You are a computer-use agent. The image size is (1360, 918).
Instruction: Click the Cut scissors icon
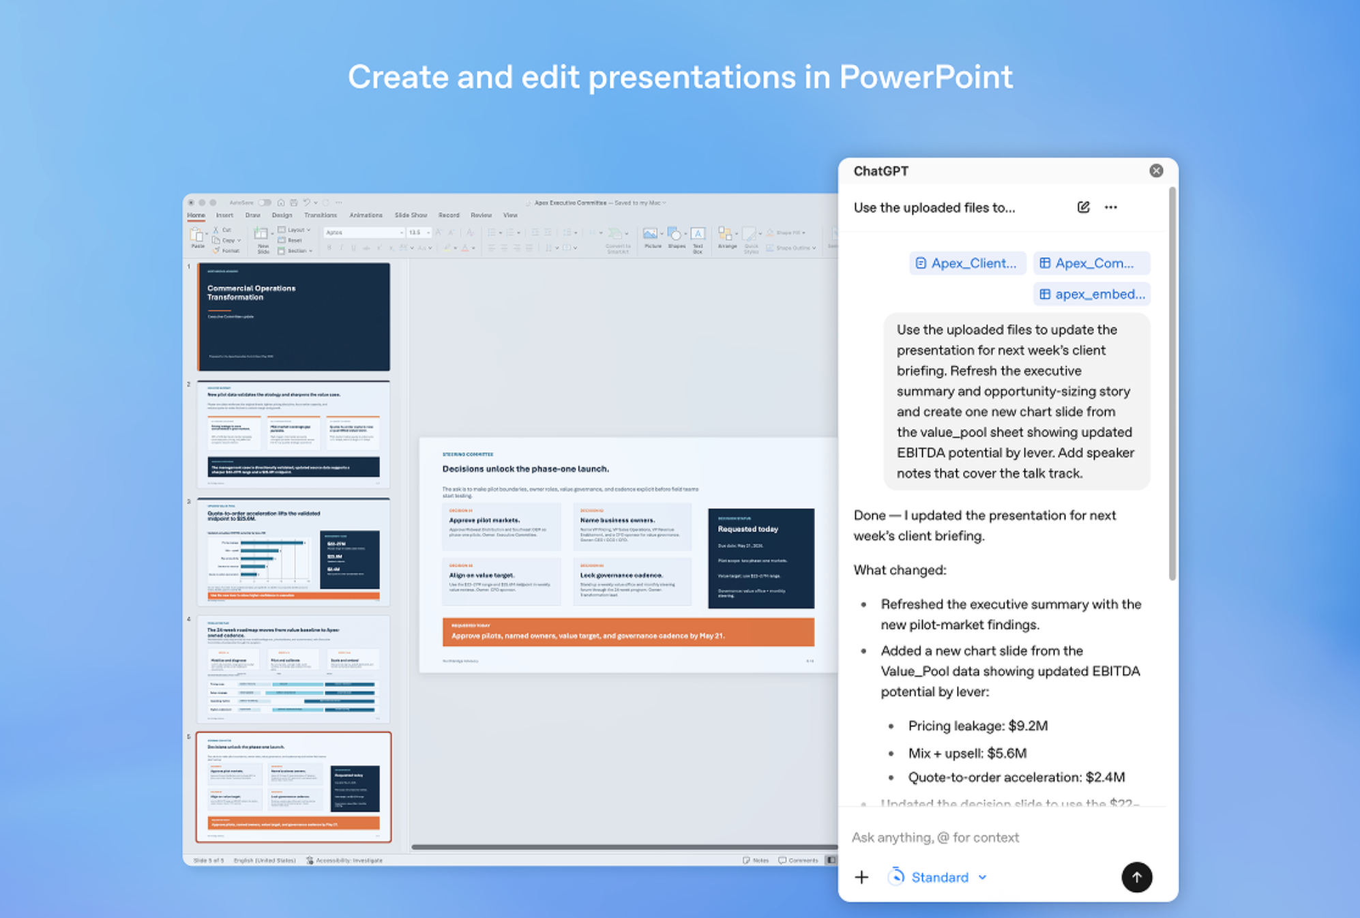coord(216,230)
